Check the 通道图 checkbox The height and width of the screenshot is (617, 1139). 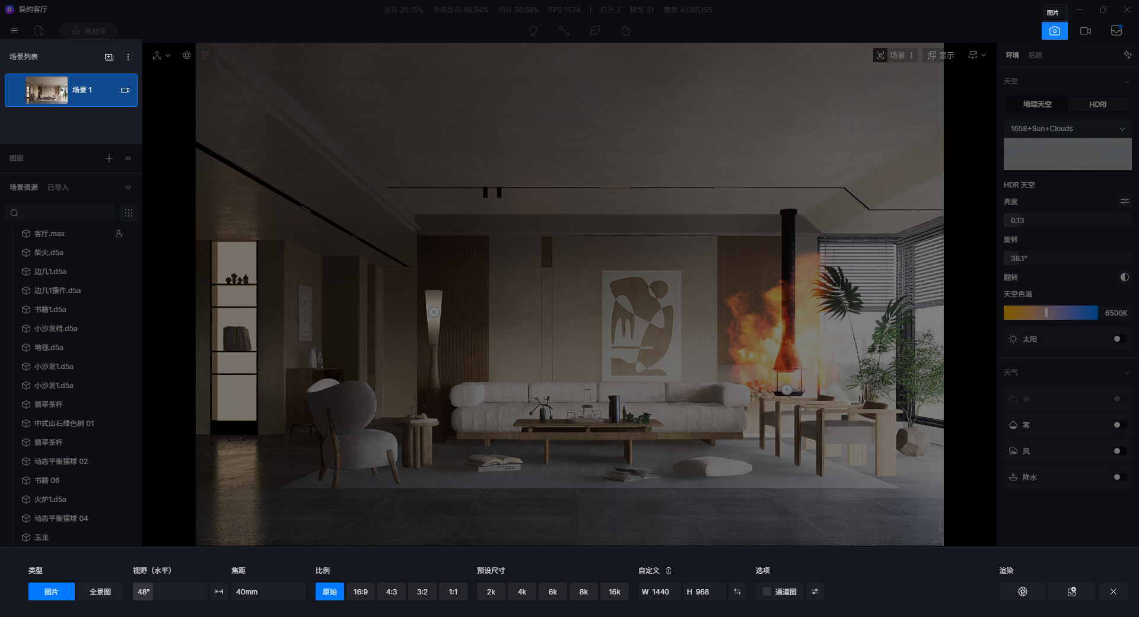[766, 591]
